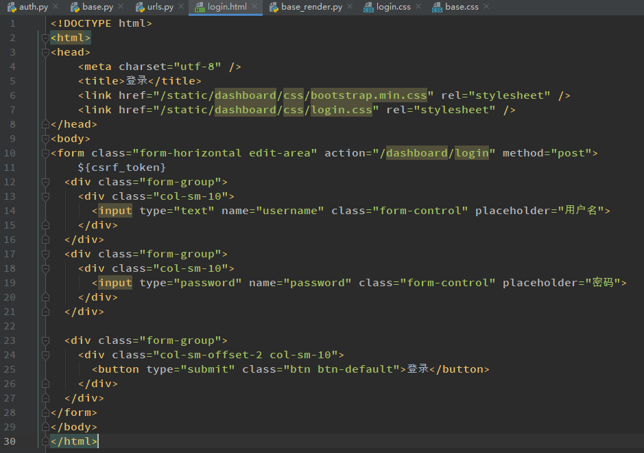Switch to the login.css tab
The image size is (644, 453).
pos(393,7)
